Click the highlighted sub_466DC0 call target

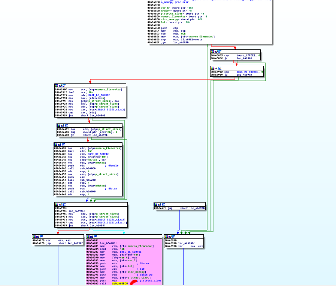[x=120, y=283]
